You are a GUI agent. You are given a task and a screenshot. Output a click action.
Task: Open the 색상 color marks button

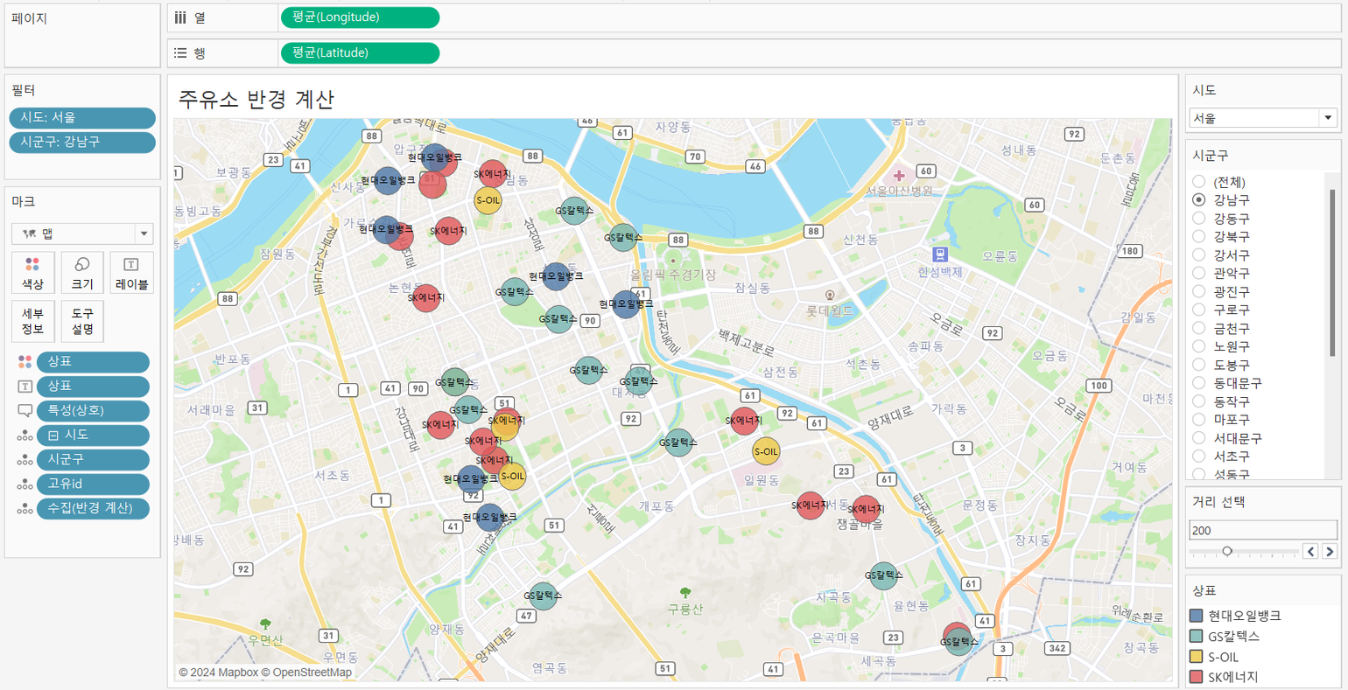tap(32, 272)
